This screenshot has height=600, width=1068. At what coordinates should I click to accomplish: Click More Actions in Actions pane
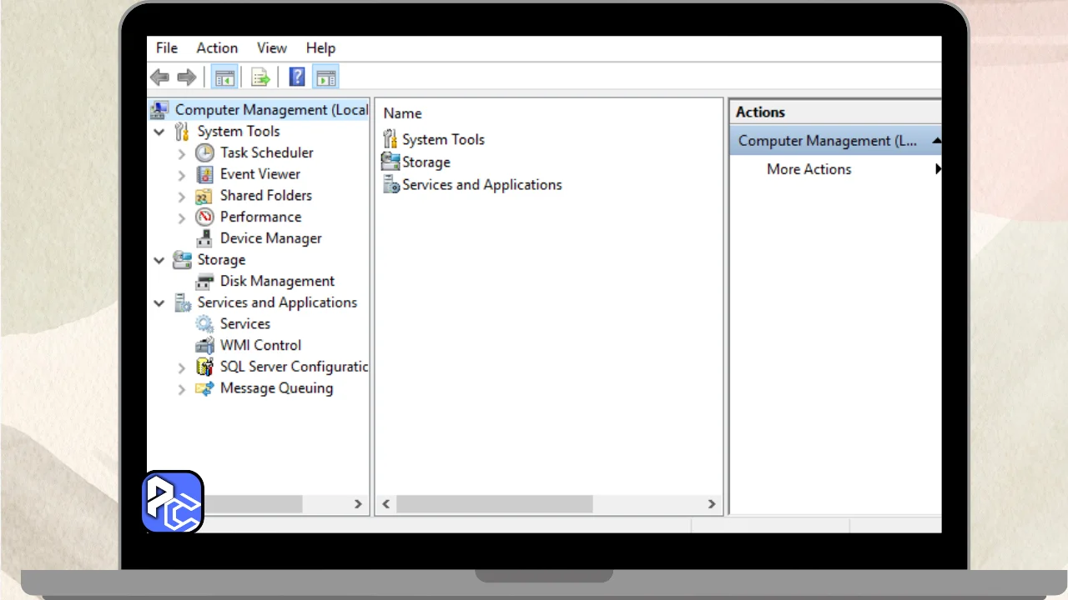[x=809, y=169]
